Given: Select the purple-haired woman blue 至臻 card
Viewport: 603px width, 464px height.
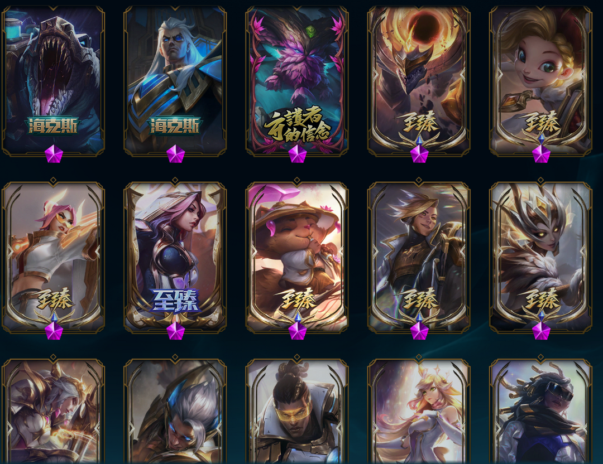Looking at the screenshot, I should [x=175, y=255].
